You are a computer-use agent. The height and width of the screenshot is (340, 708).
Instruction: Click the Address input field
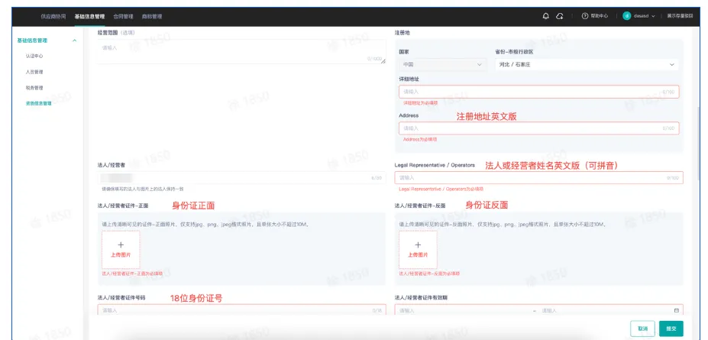(x=538, y=128)
